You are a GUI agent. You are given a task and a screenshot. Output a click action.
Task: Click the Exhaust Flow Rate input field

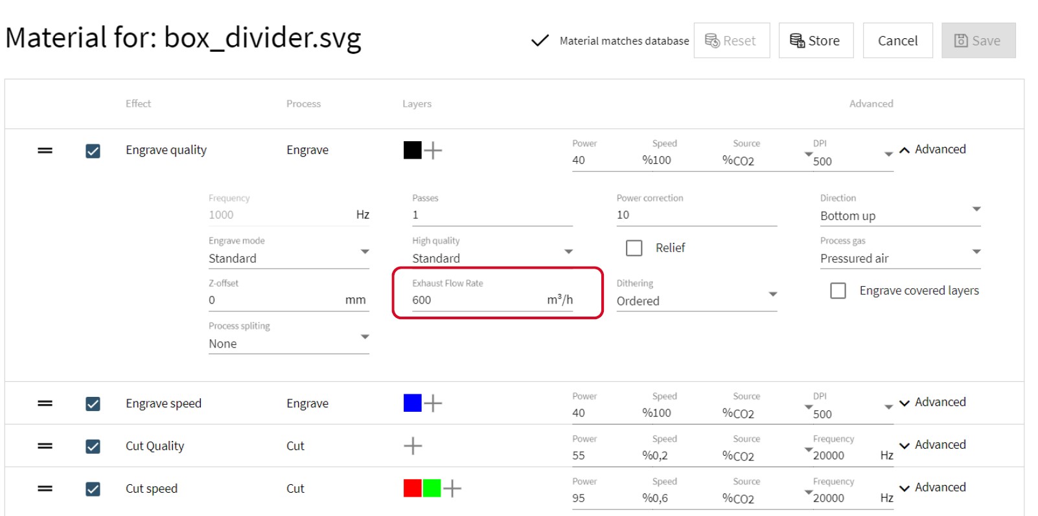pos(476,300)
